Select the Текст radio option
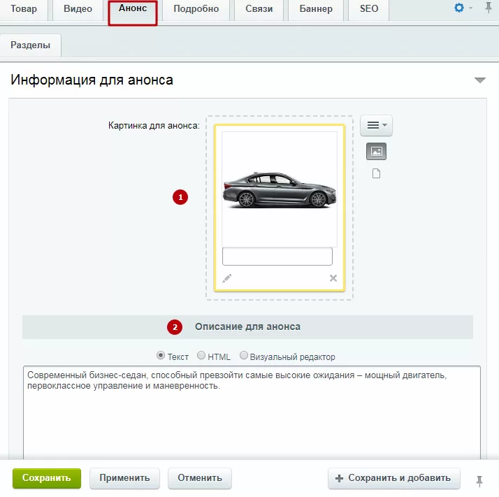Image resolution: width=499 pixels, height=497 pixels. click(x=161, y=355)
